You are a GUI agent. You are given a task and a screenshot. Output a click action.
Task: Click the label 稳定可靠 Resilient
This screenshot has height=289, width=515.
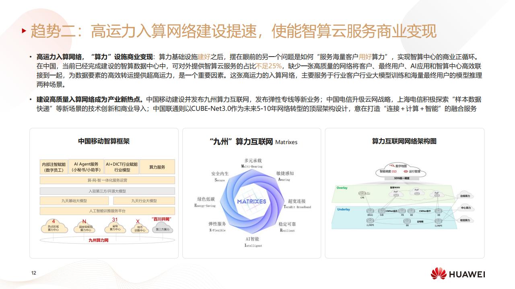click(x=287, y=227)
